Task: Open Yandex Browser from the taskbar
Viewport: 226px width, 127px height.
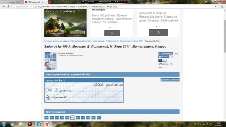Action: coord(47,124)
